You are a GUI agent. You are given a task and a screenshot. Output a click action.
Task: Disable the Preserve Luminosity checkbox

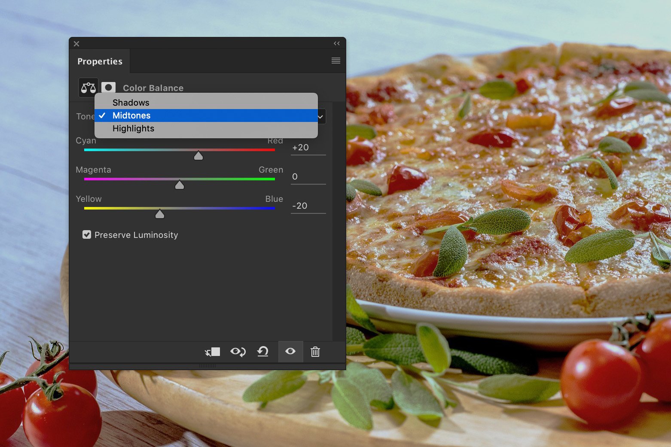(x=87, y=234)
